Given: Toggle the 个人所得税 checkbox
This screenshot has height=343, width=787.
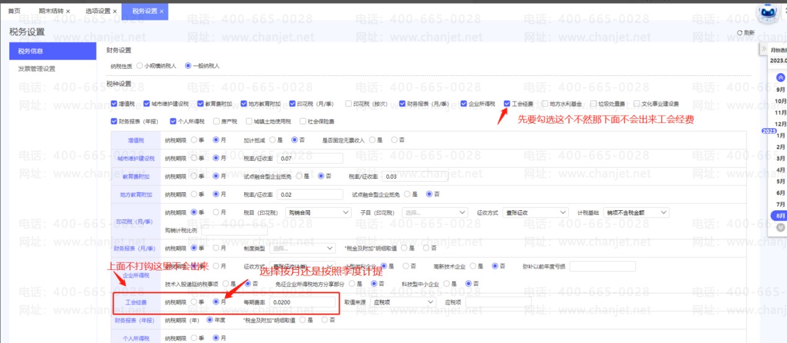Looking at the screenshot, I should 173,121.
